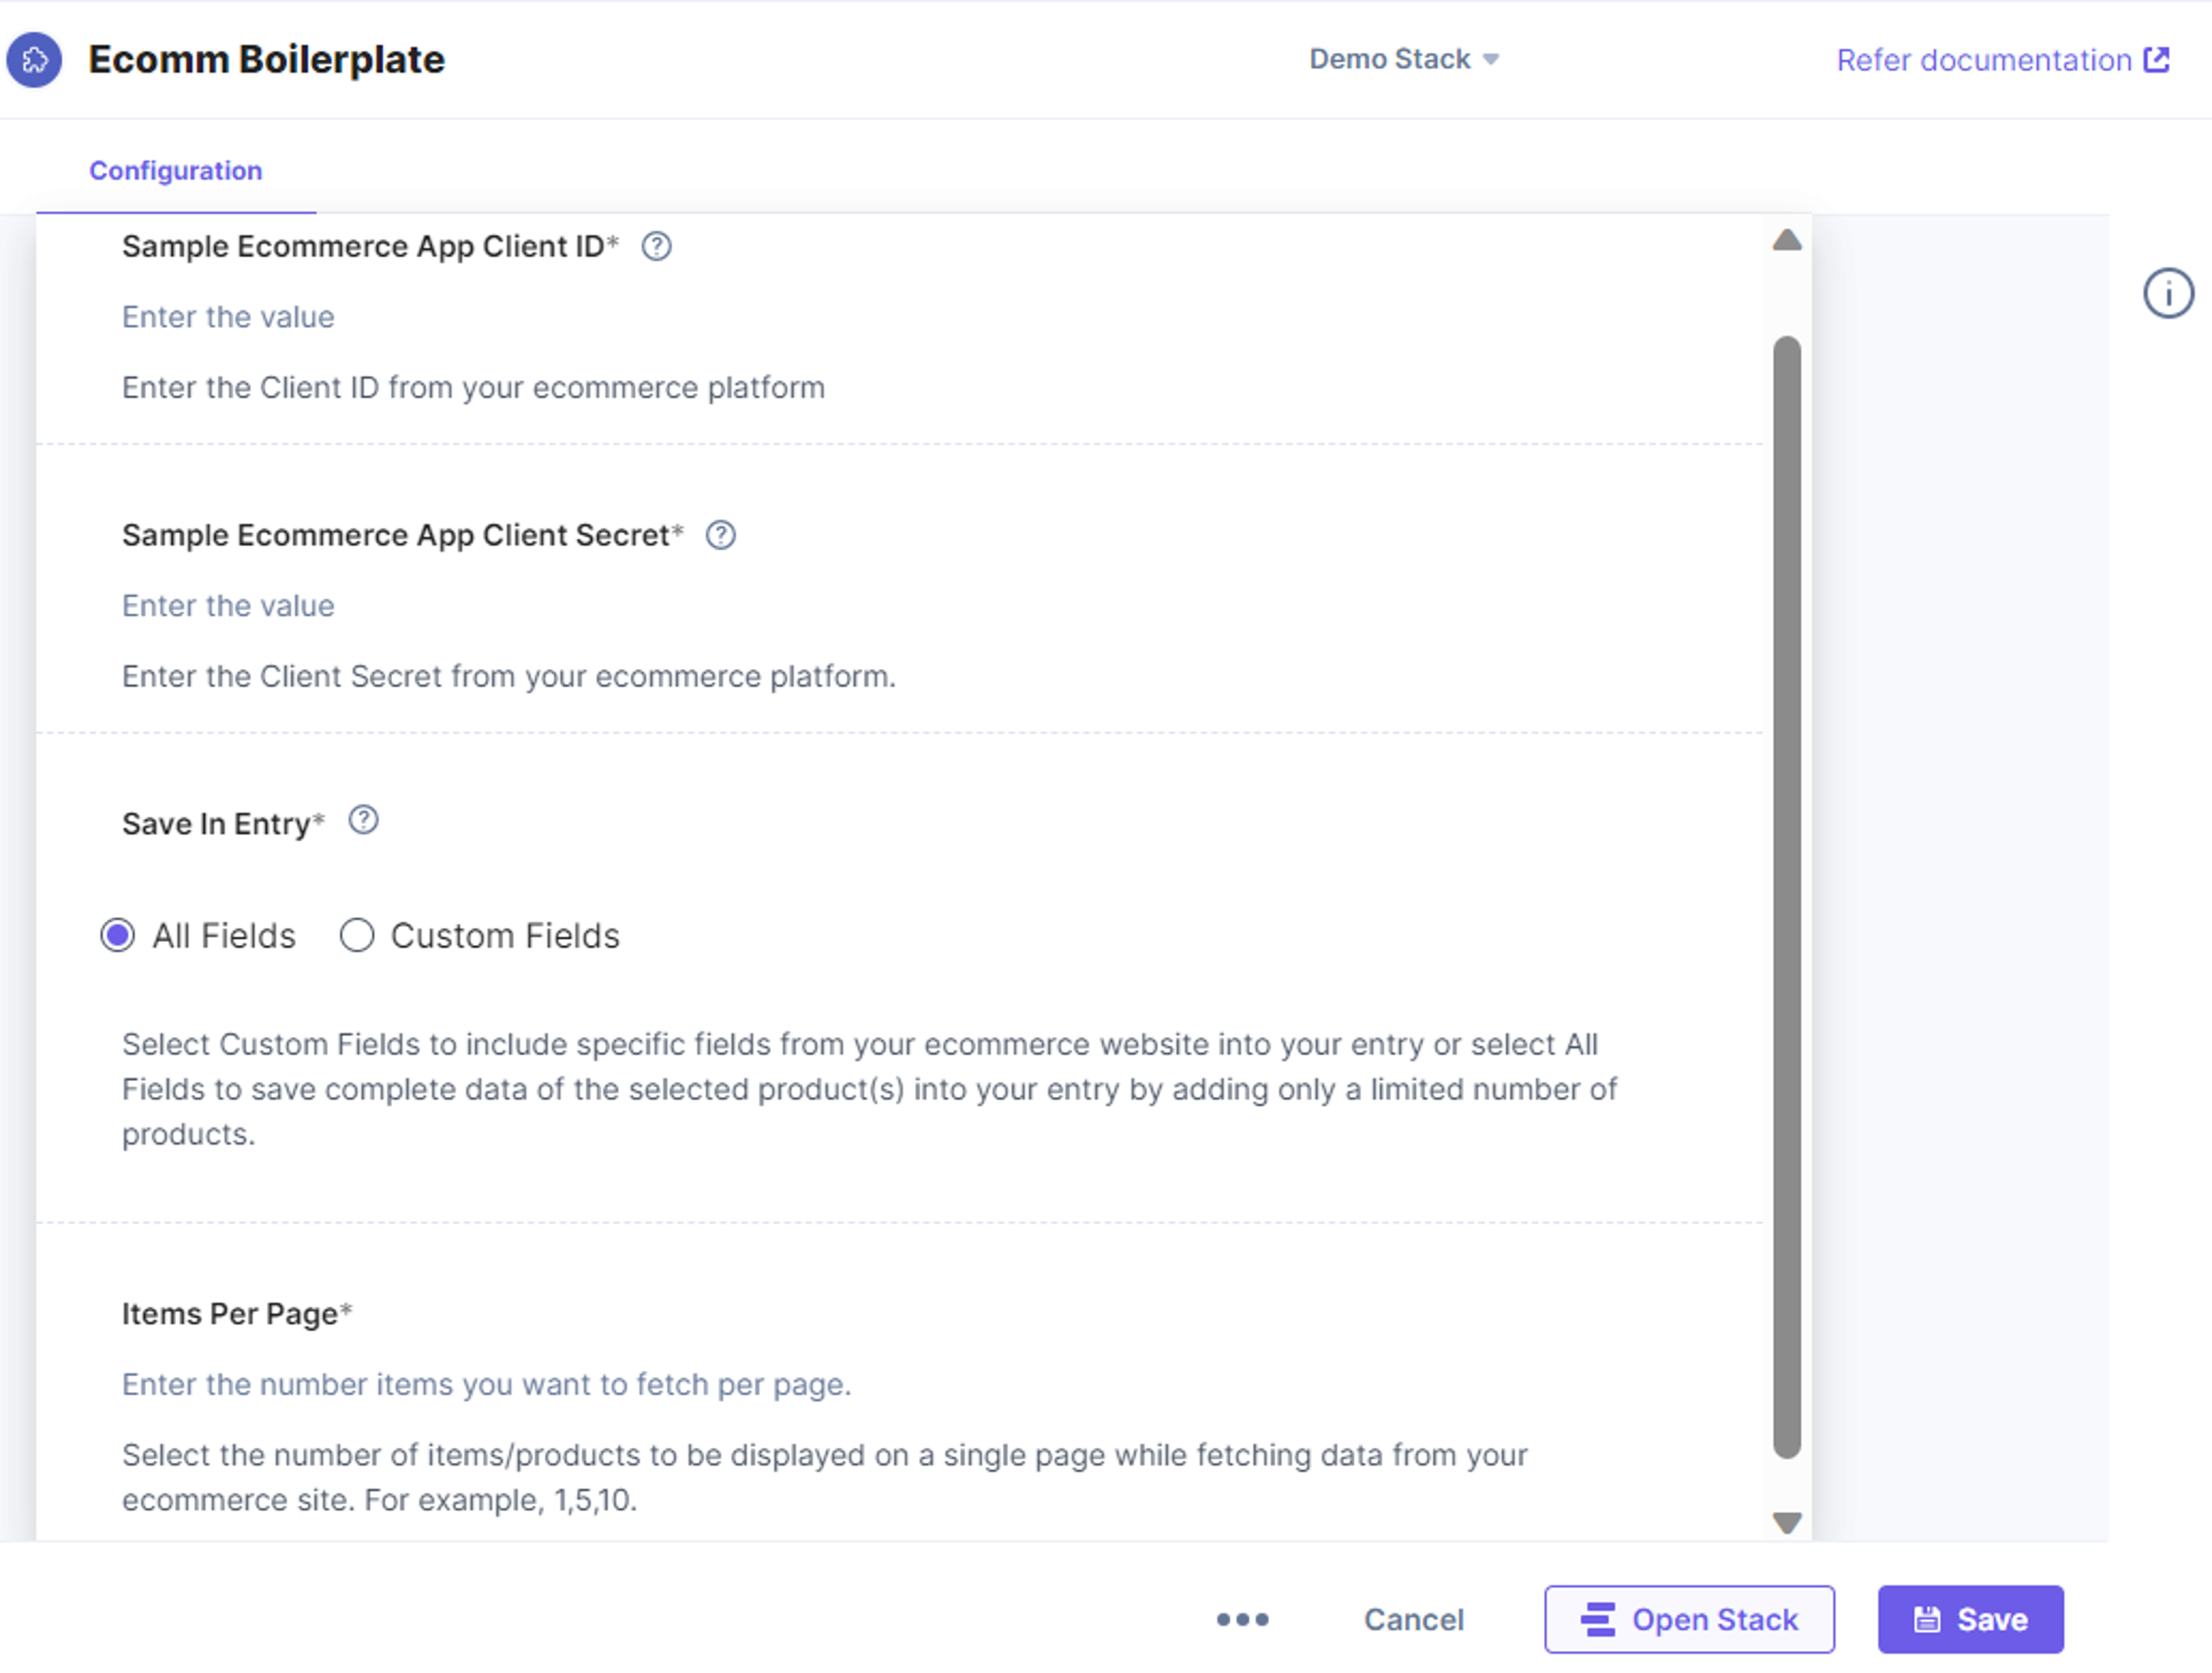
Task: Click the scroll up arrow icon
Action: pyautogui.click(x=1786, y=240)
